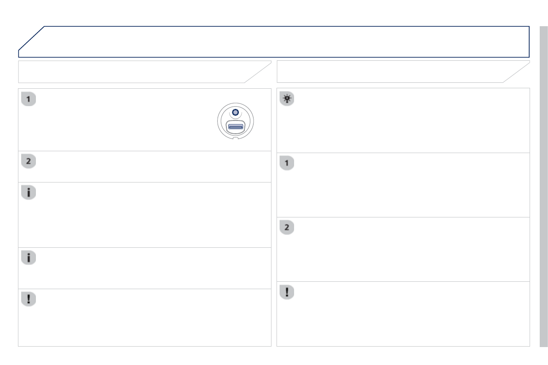Click the USB port in the socket illustration
Image resolution: width=548 pixels, height=365 pixels.
coord(236,126)
